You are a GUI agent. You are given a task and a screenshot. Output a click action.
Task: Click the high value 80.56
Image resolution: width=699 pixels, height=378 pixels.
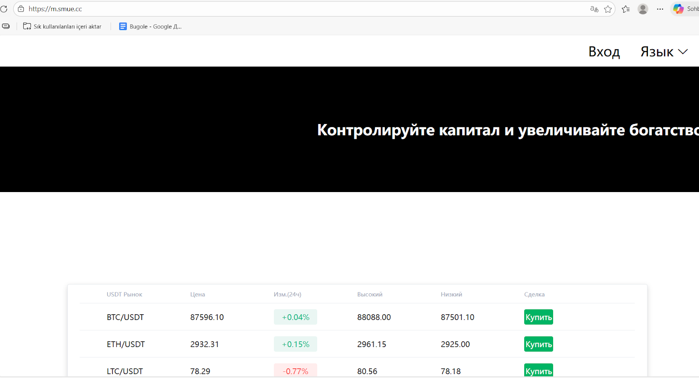pyautogui.click(x=367, y=371)
